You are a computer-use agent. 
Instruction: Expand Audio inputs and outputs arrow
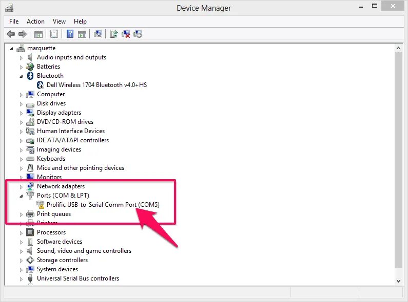point(22,58)
